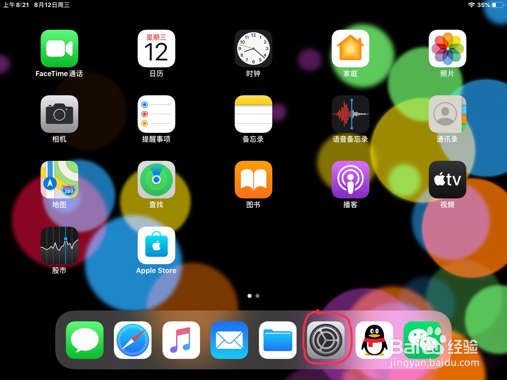Launch the 时钟 clock app
This screenshot has width=507, height=380.
(253, 48)
